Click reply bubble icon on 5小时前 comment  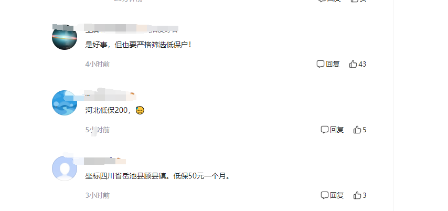pos(325,130)
